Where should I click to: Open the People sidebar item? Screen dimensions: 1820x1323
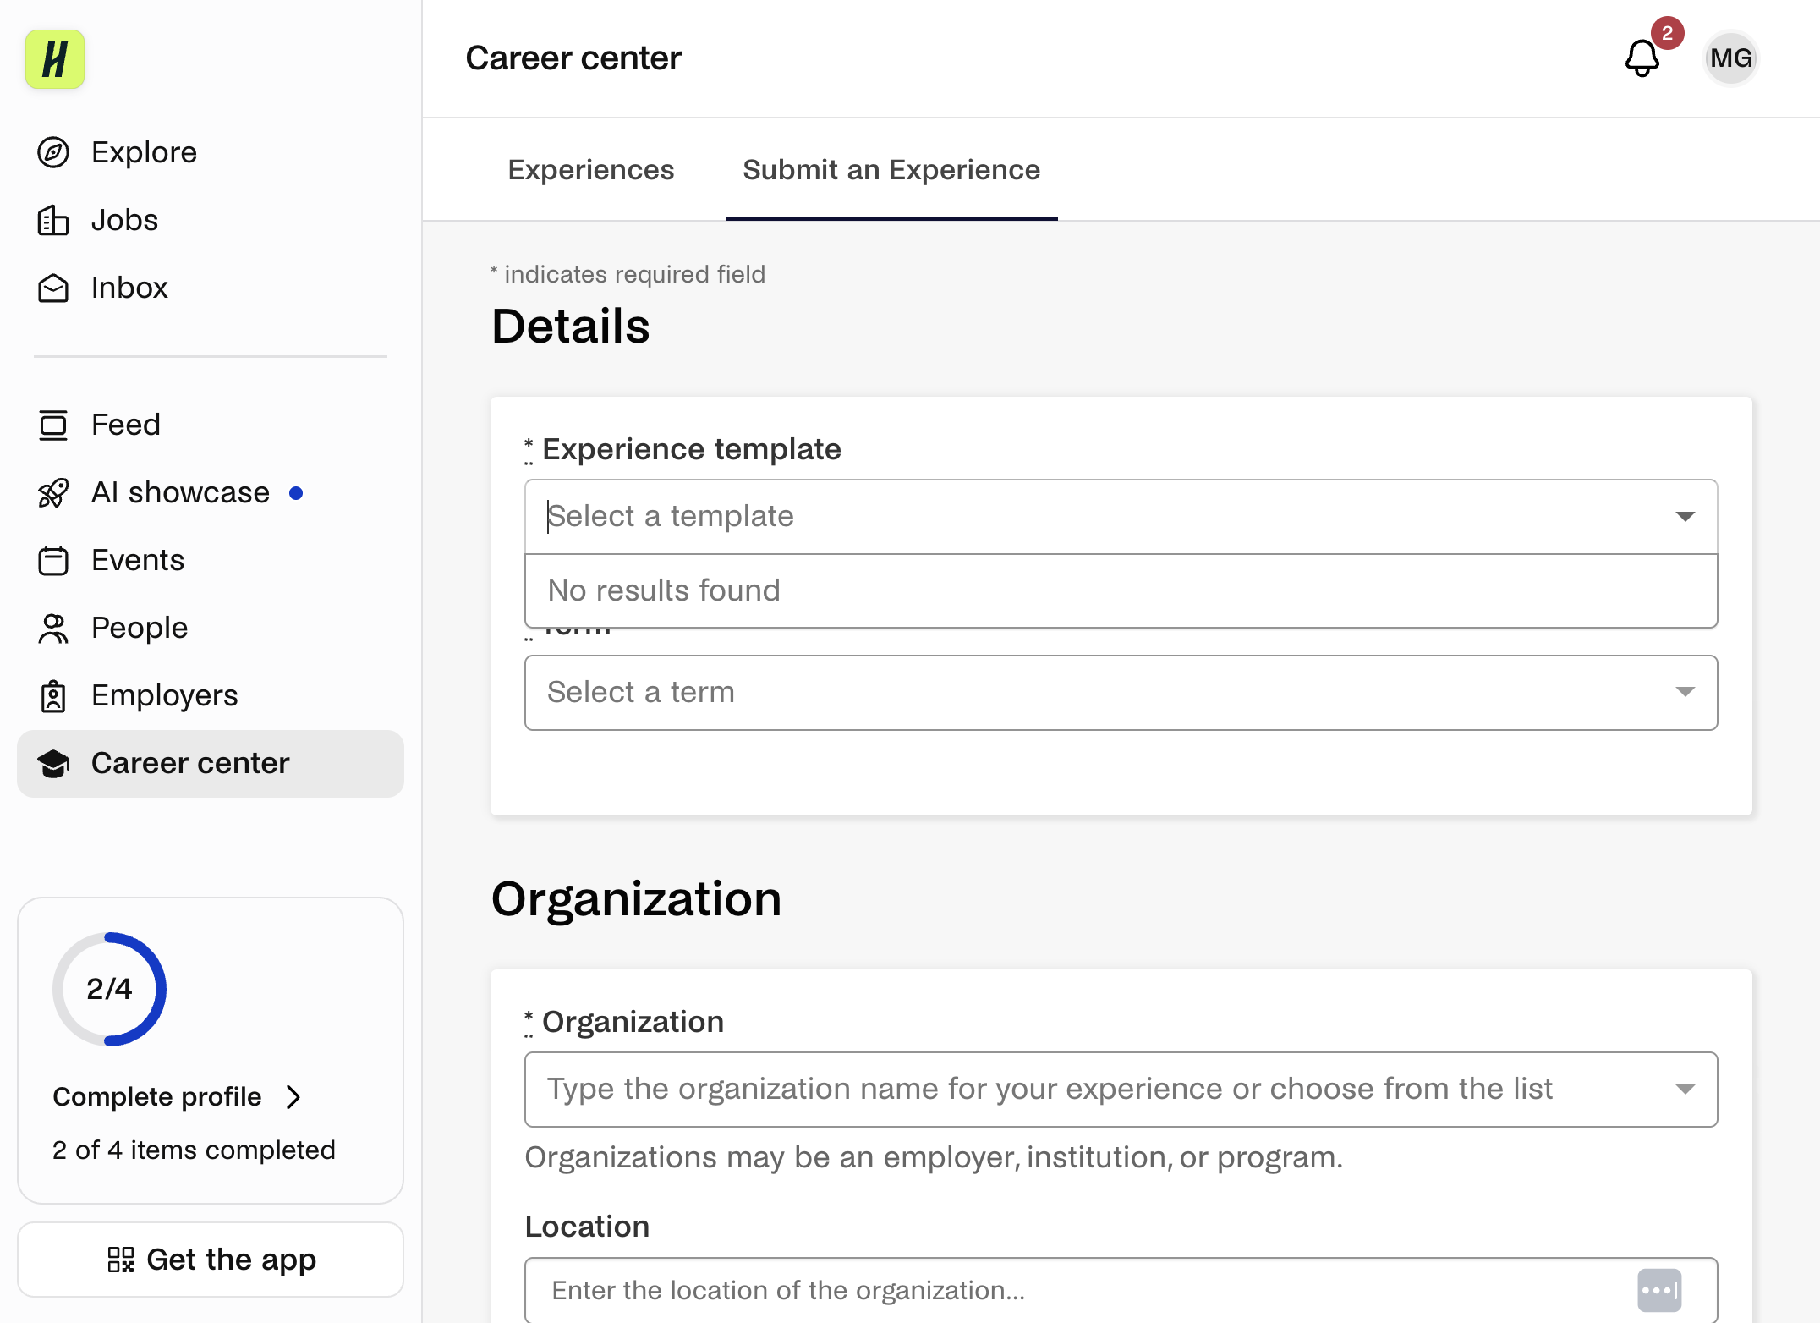point(211,628)
